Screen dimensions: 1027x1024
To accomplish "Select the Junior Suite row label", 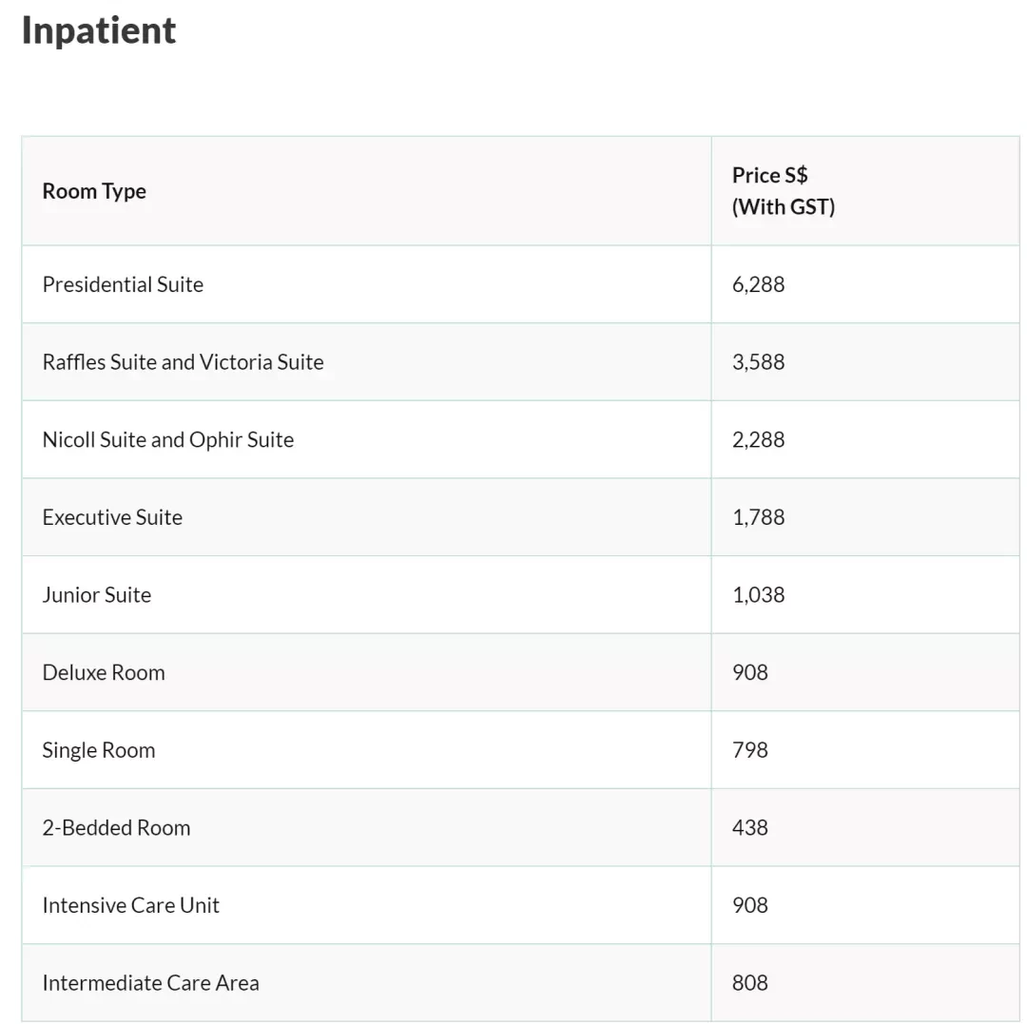I will pyautogui.click(x=97, y=594).
